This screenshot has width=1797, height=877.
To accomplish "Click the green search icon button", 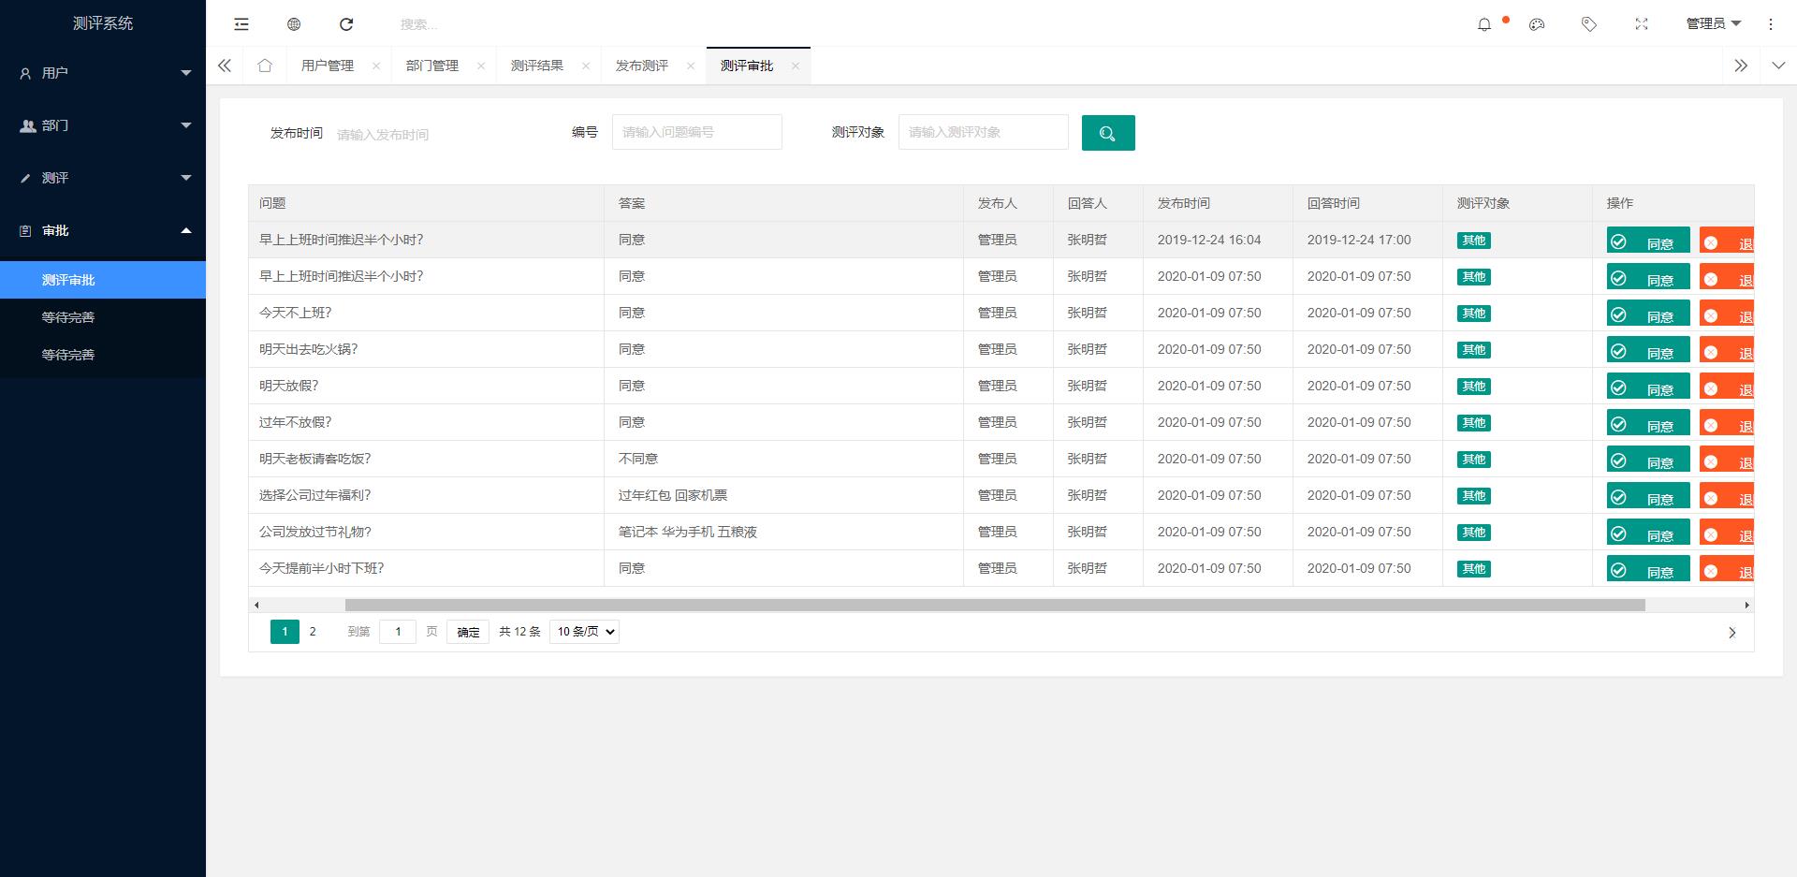I will [1108, 133].
